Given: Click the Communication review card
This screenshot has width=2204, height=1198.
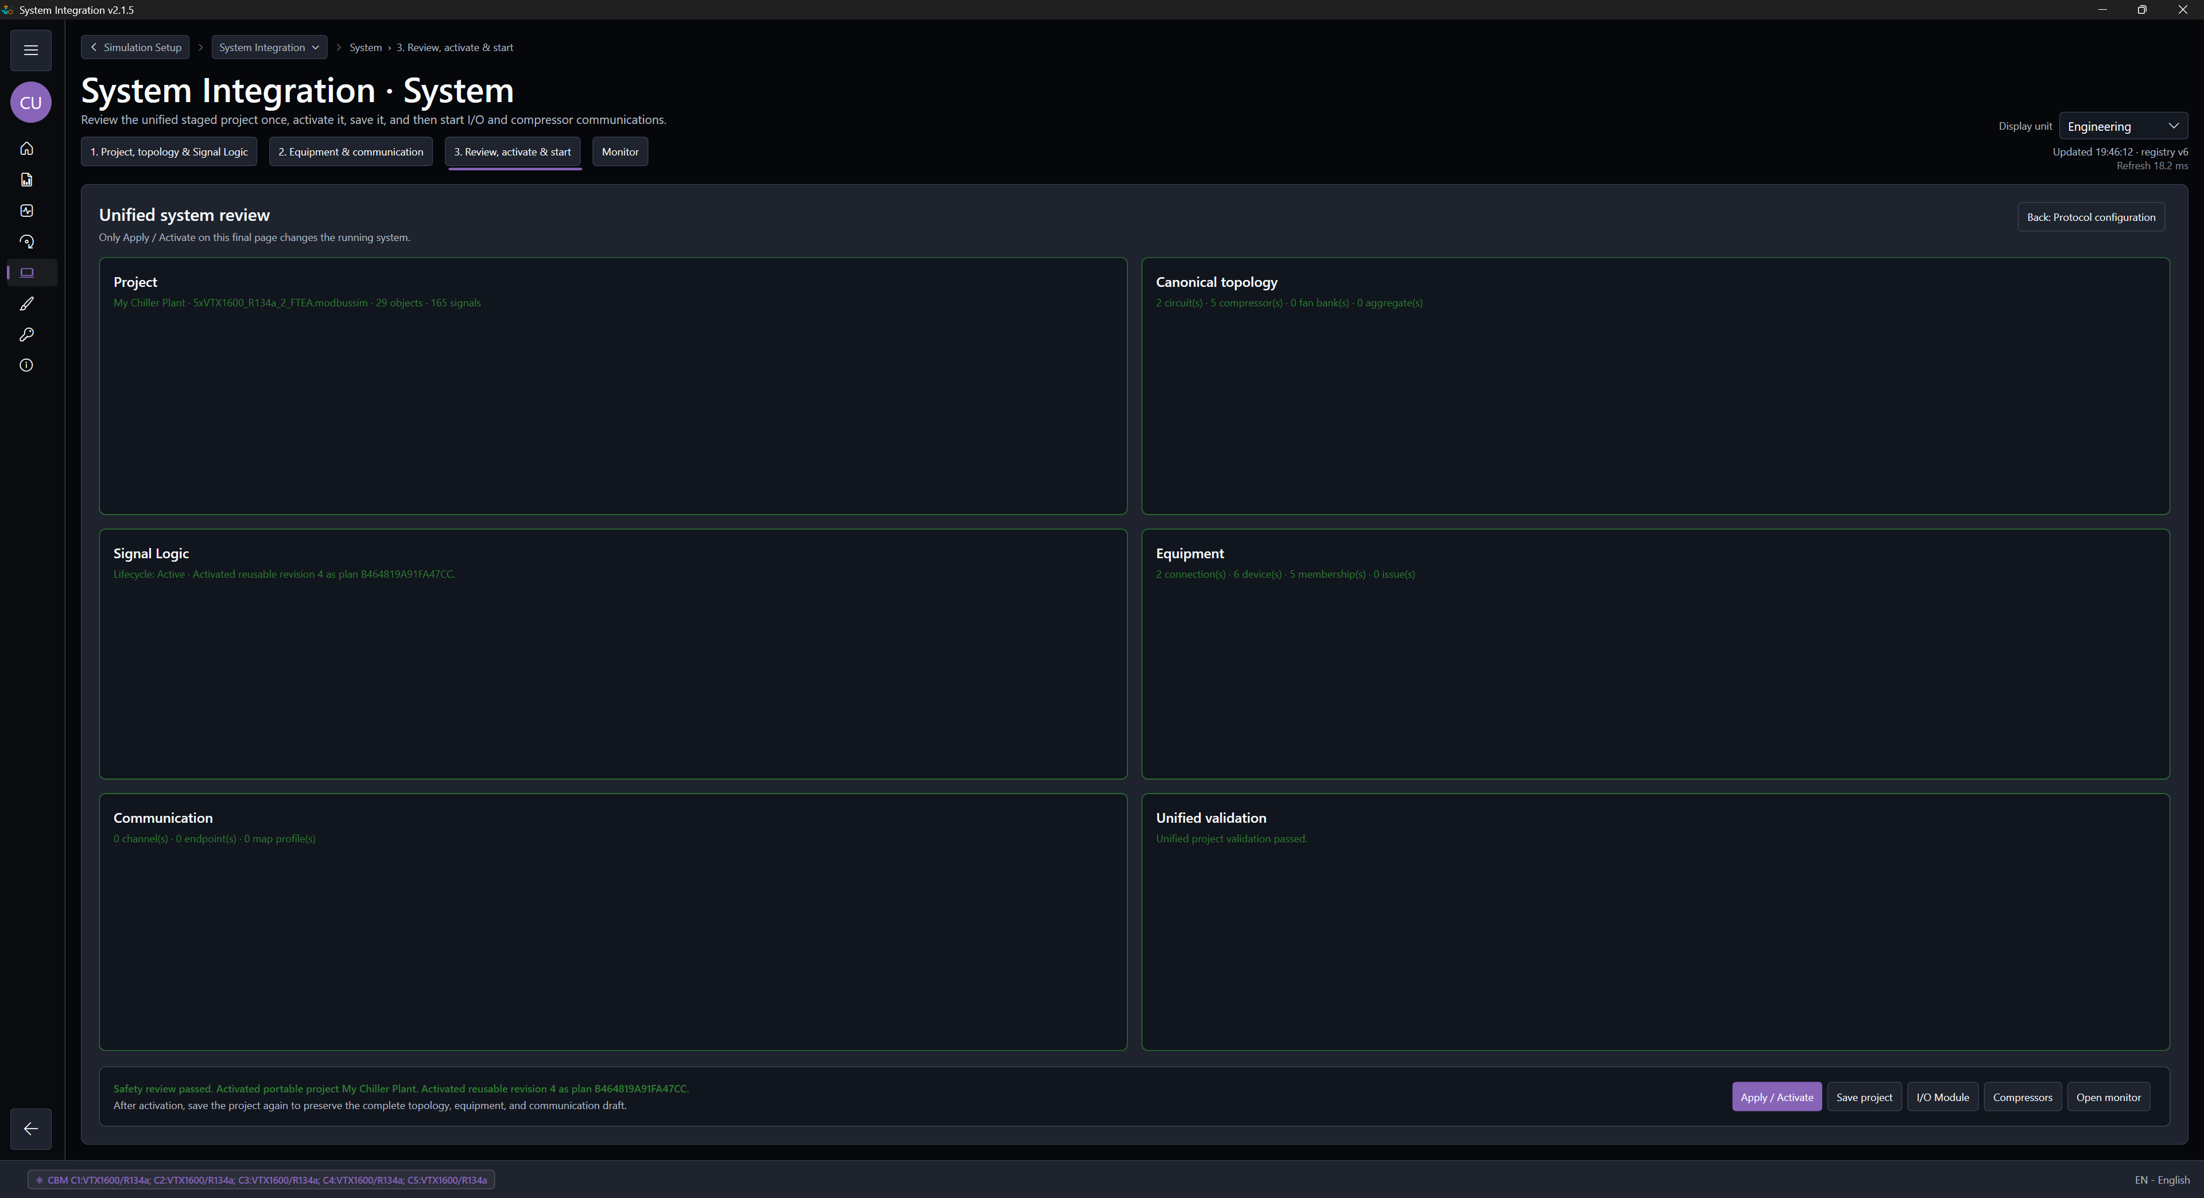Looking at the screenshot, I should click(x=612, y=922).
